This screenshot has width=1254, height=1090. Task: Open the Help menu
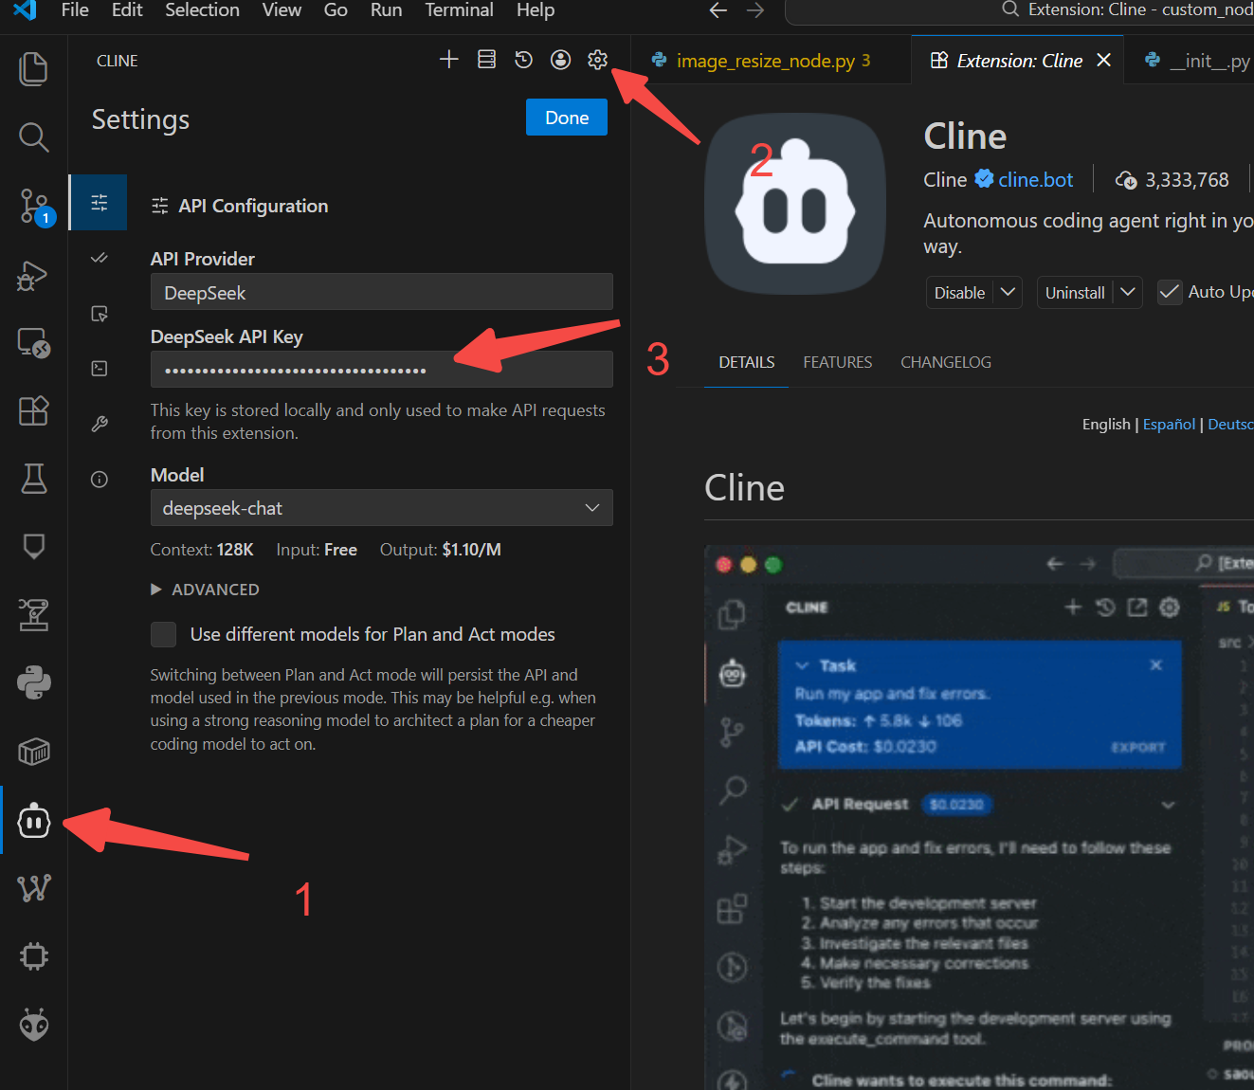[x=536, y=10]
